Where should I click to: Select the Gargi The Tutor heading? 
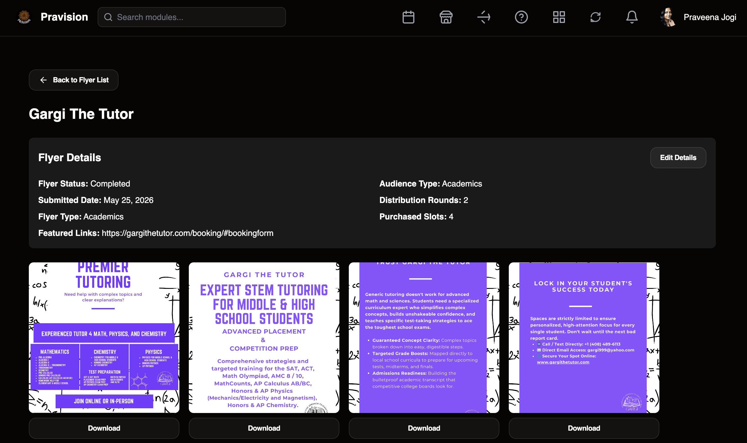[x=81, y=114]
